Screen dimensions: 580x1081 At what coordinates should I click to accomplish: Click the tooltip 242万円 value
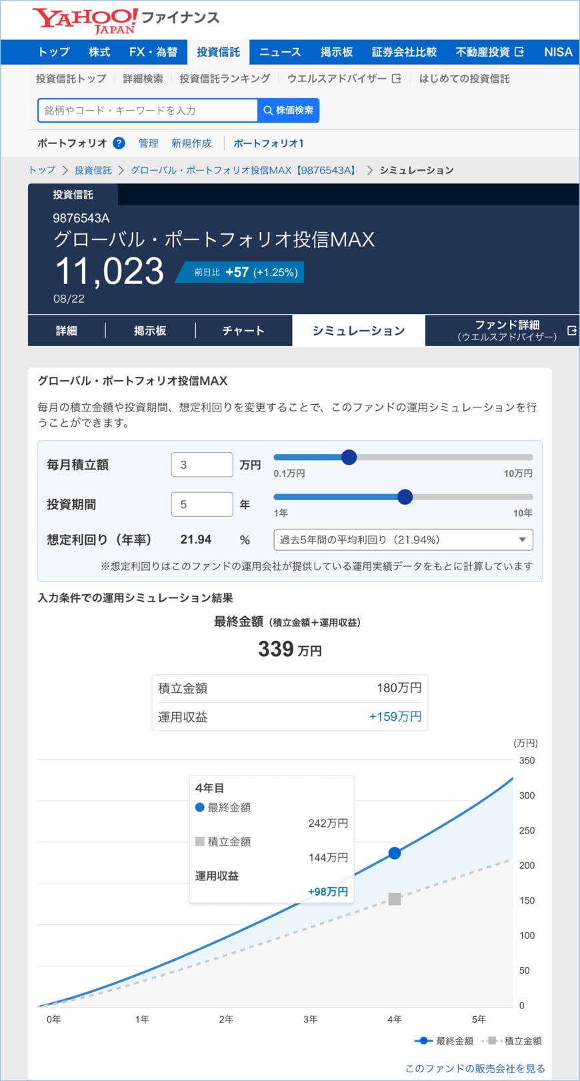tap(328, 823)
